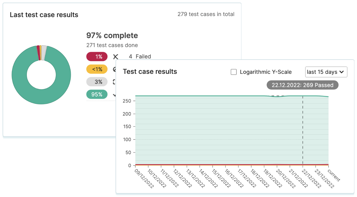Click the 279 test cases in total text

(206, 14)
